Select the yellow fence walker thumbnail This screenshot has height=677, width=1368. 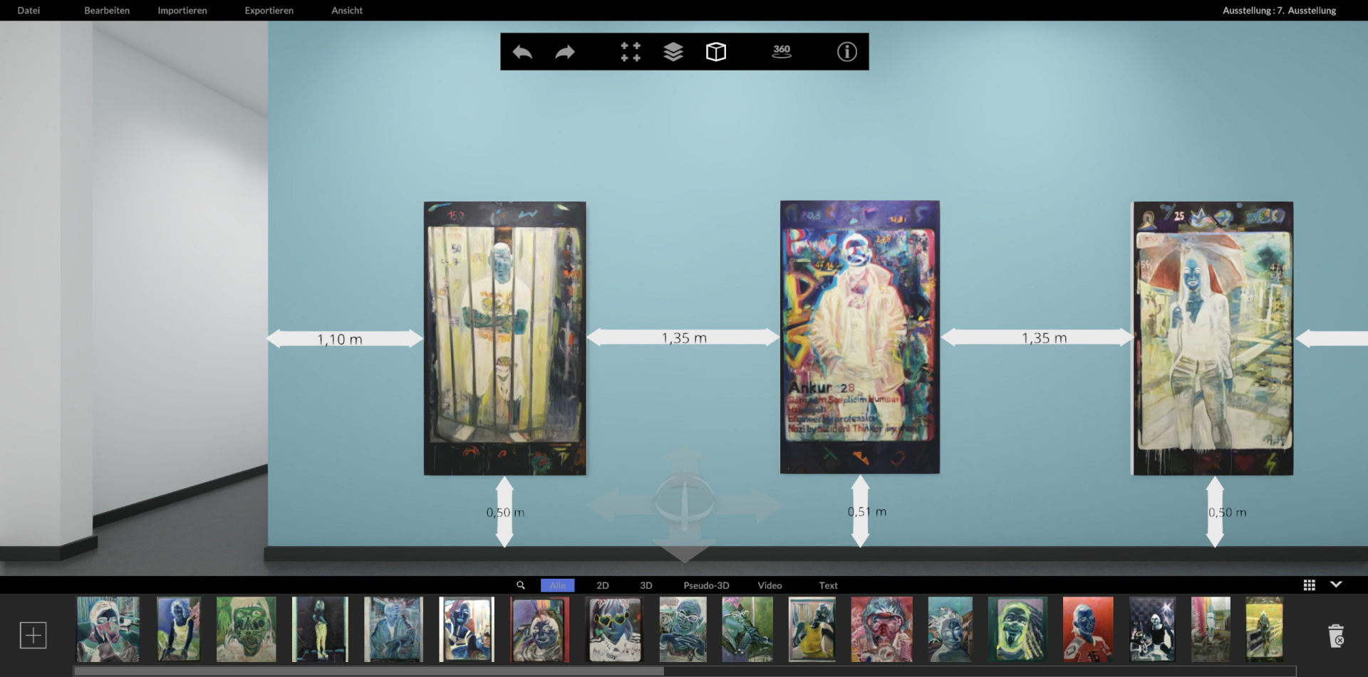[1264, 629]
